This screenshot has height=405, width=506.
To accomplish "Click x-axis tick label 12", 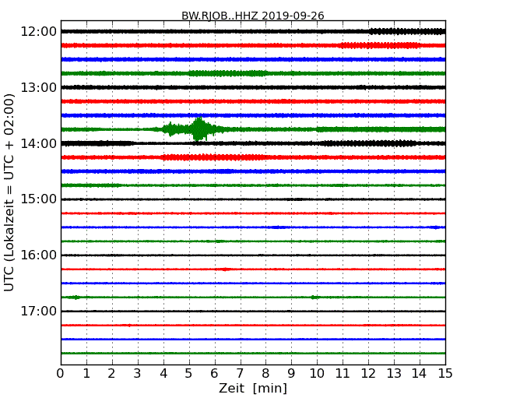I will coord(368,373).
